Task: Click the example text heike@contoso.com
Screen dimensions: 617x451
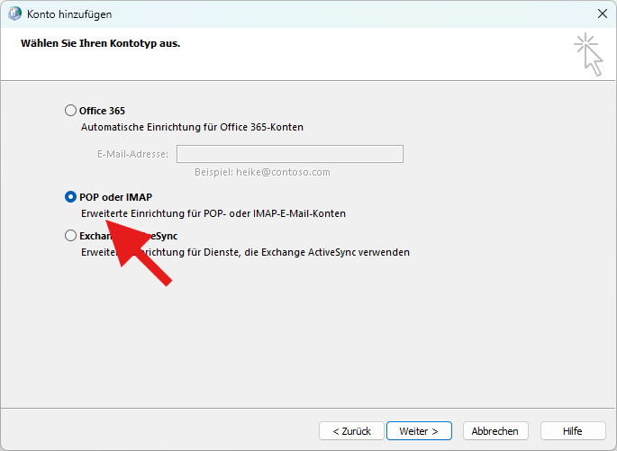Action: [x=262, y=172]
